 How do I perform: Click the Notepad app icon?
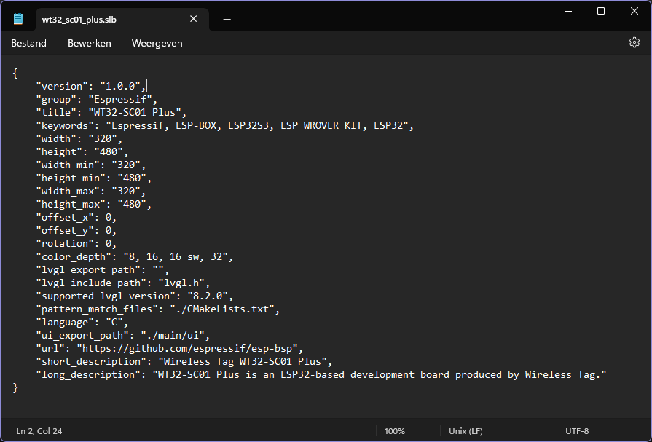click(18, 19)
